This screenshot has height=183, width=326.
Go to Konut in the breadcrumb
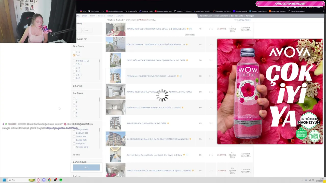click(93, 16)
